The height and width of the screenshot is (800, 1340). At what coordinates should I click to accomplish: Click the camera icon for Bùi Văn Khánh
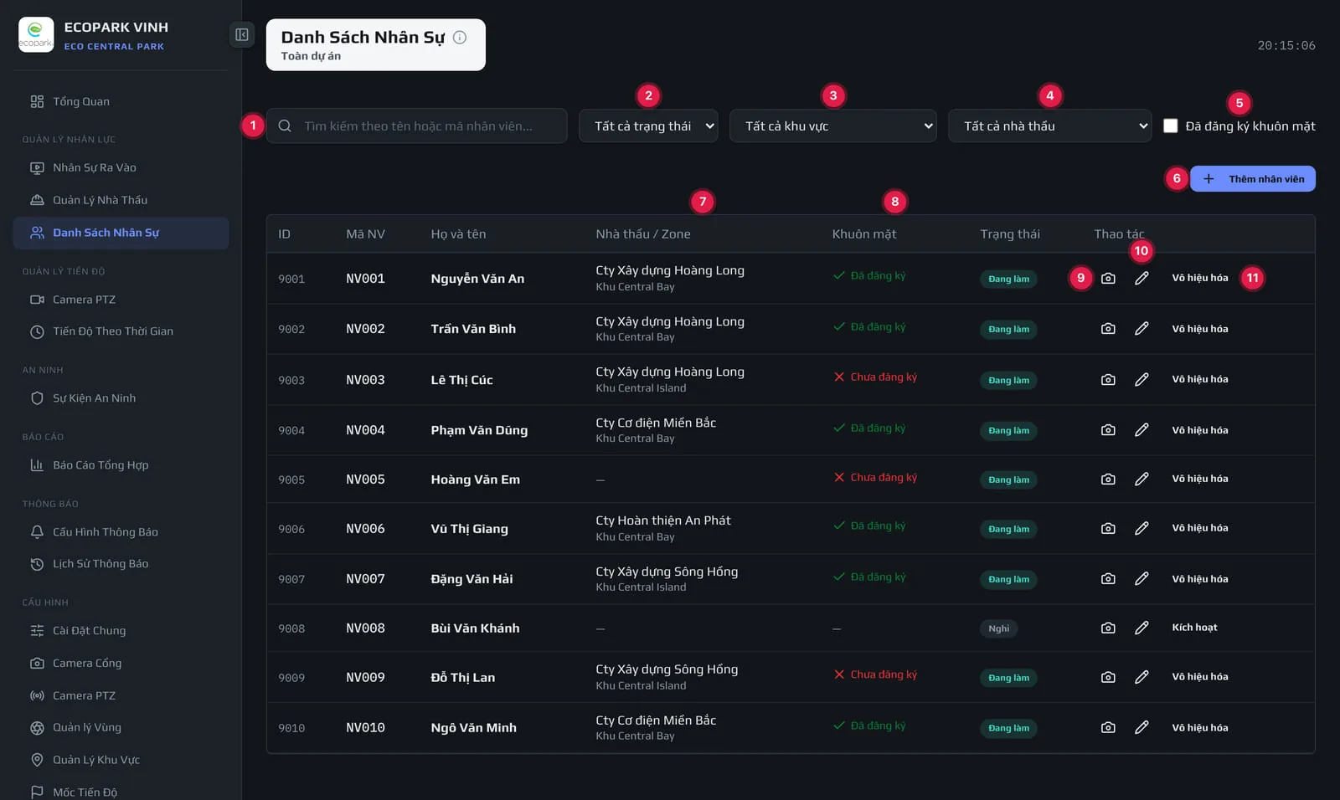pos(1108,628)
